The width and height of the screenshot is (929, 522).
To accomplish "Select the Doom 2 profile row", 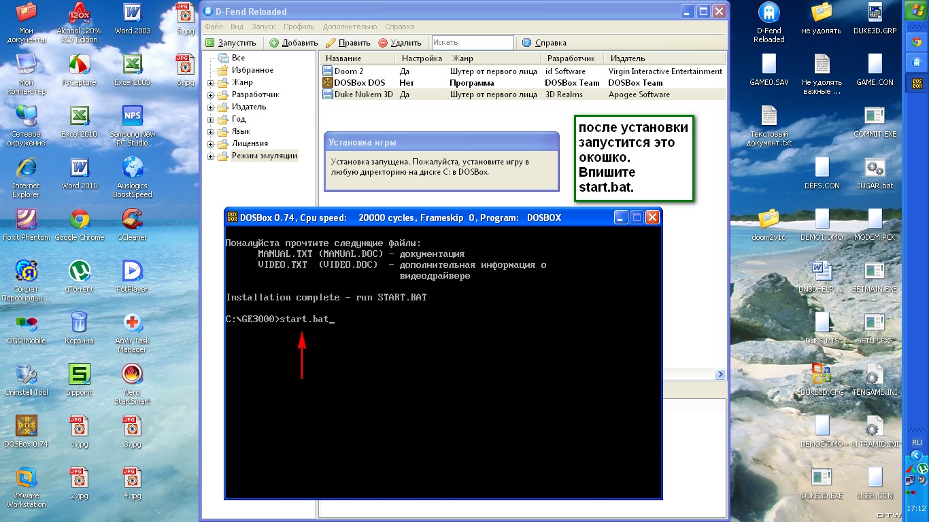I will coord(522,71).
